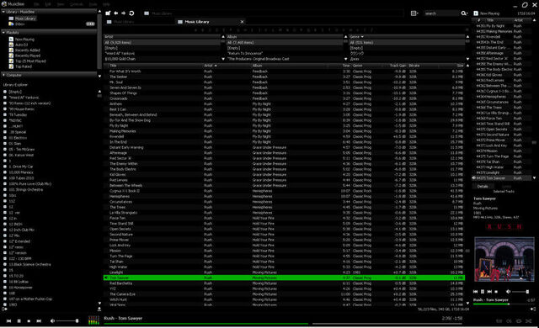
Task: Sort by the Title column header
Action: (x=113, y=66)
